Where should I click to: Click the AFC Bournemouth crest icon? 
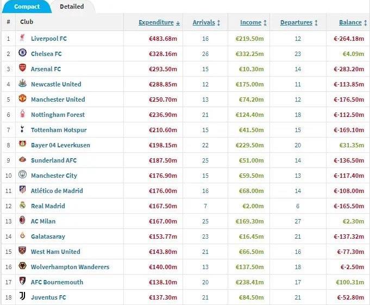pos(22,281)
